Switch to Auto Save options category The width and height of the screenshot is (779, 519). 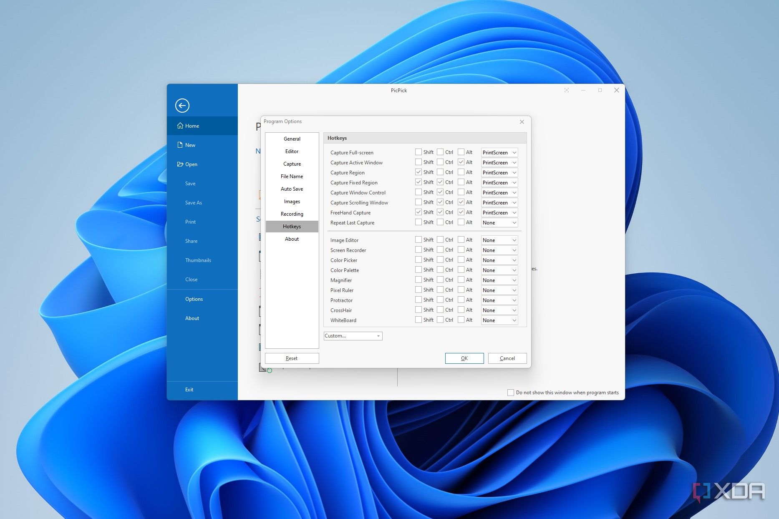tap(292, 189)
